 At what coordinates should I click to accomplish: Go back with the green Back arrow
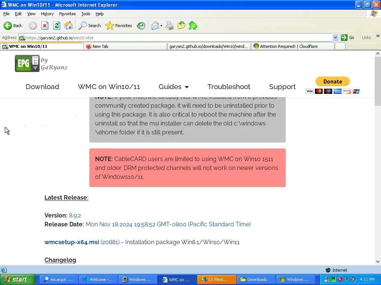pos(13,26)
